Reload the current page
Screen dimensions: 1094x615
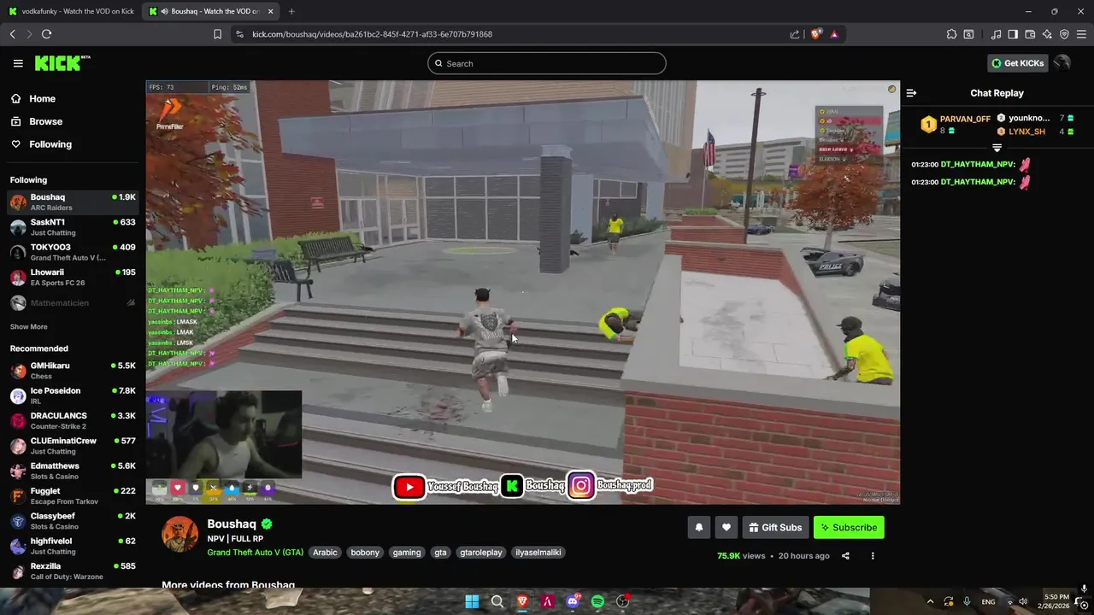point(46,34)
